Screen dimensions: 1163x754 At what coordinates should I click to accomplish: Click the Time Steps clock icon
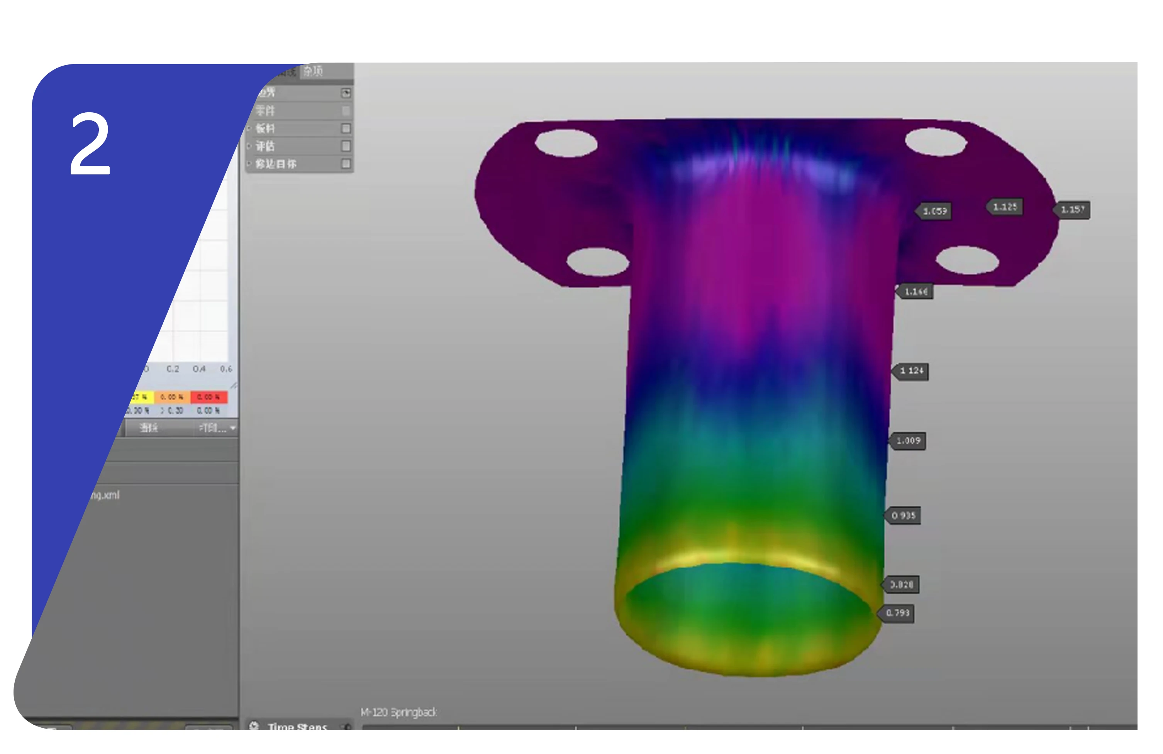(x=254, y=726)
